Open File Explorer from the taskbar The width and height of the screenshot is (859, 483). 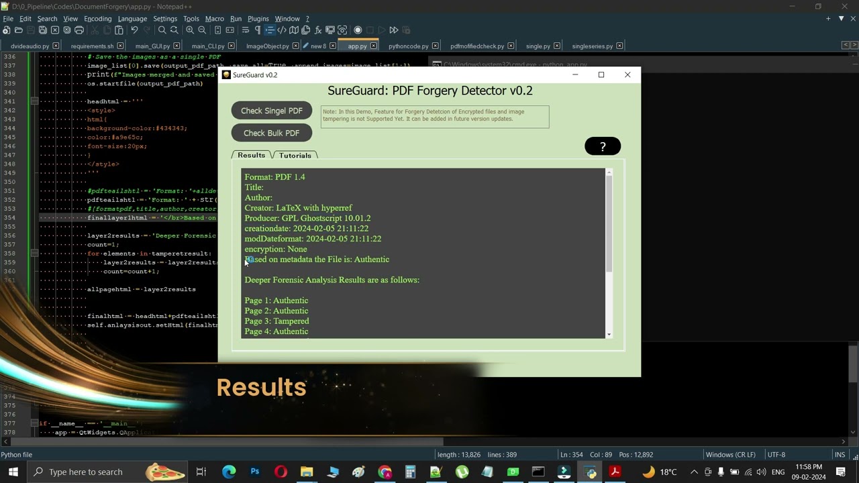307,472
